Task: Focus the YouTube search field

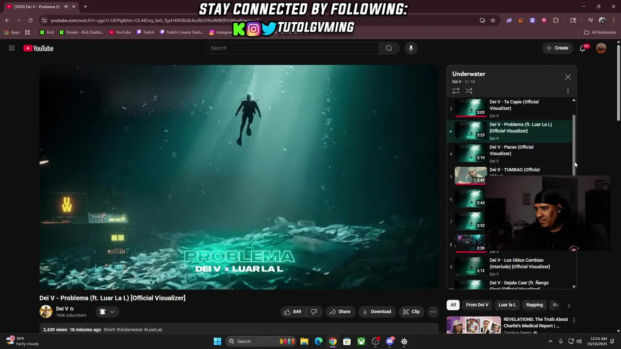Action: (x=292, y=48)
